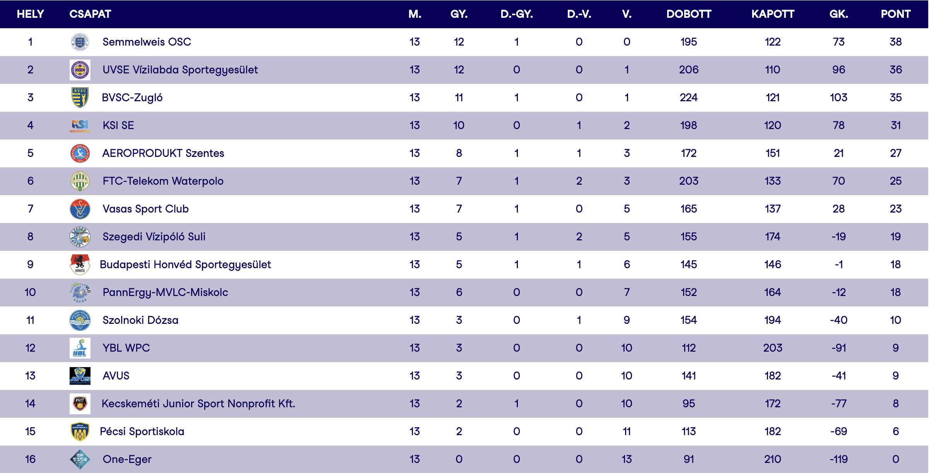The height and width of the screenshot is (473, 929).
Task: Click the Szegedi Vízipóló Suli logo
Action: coord(80,237)
